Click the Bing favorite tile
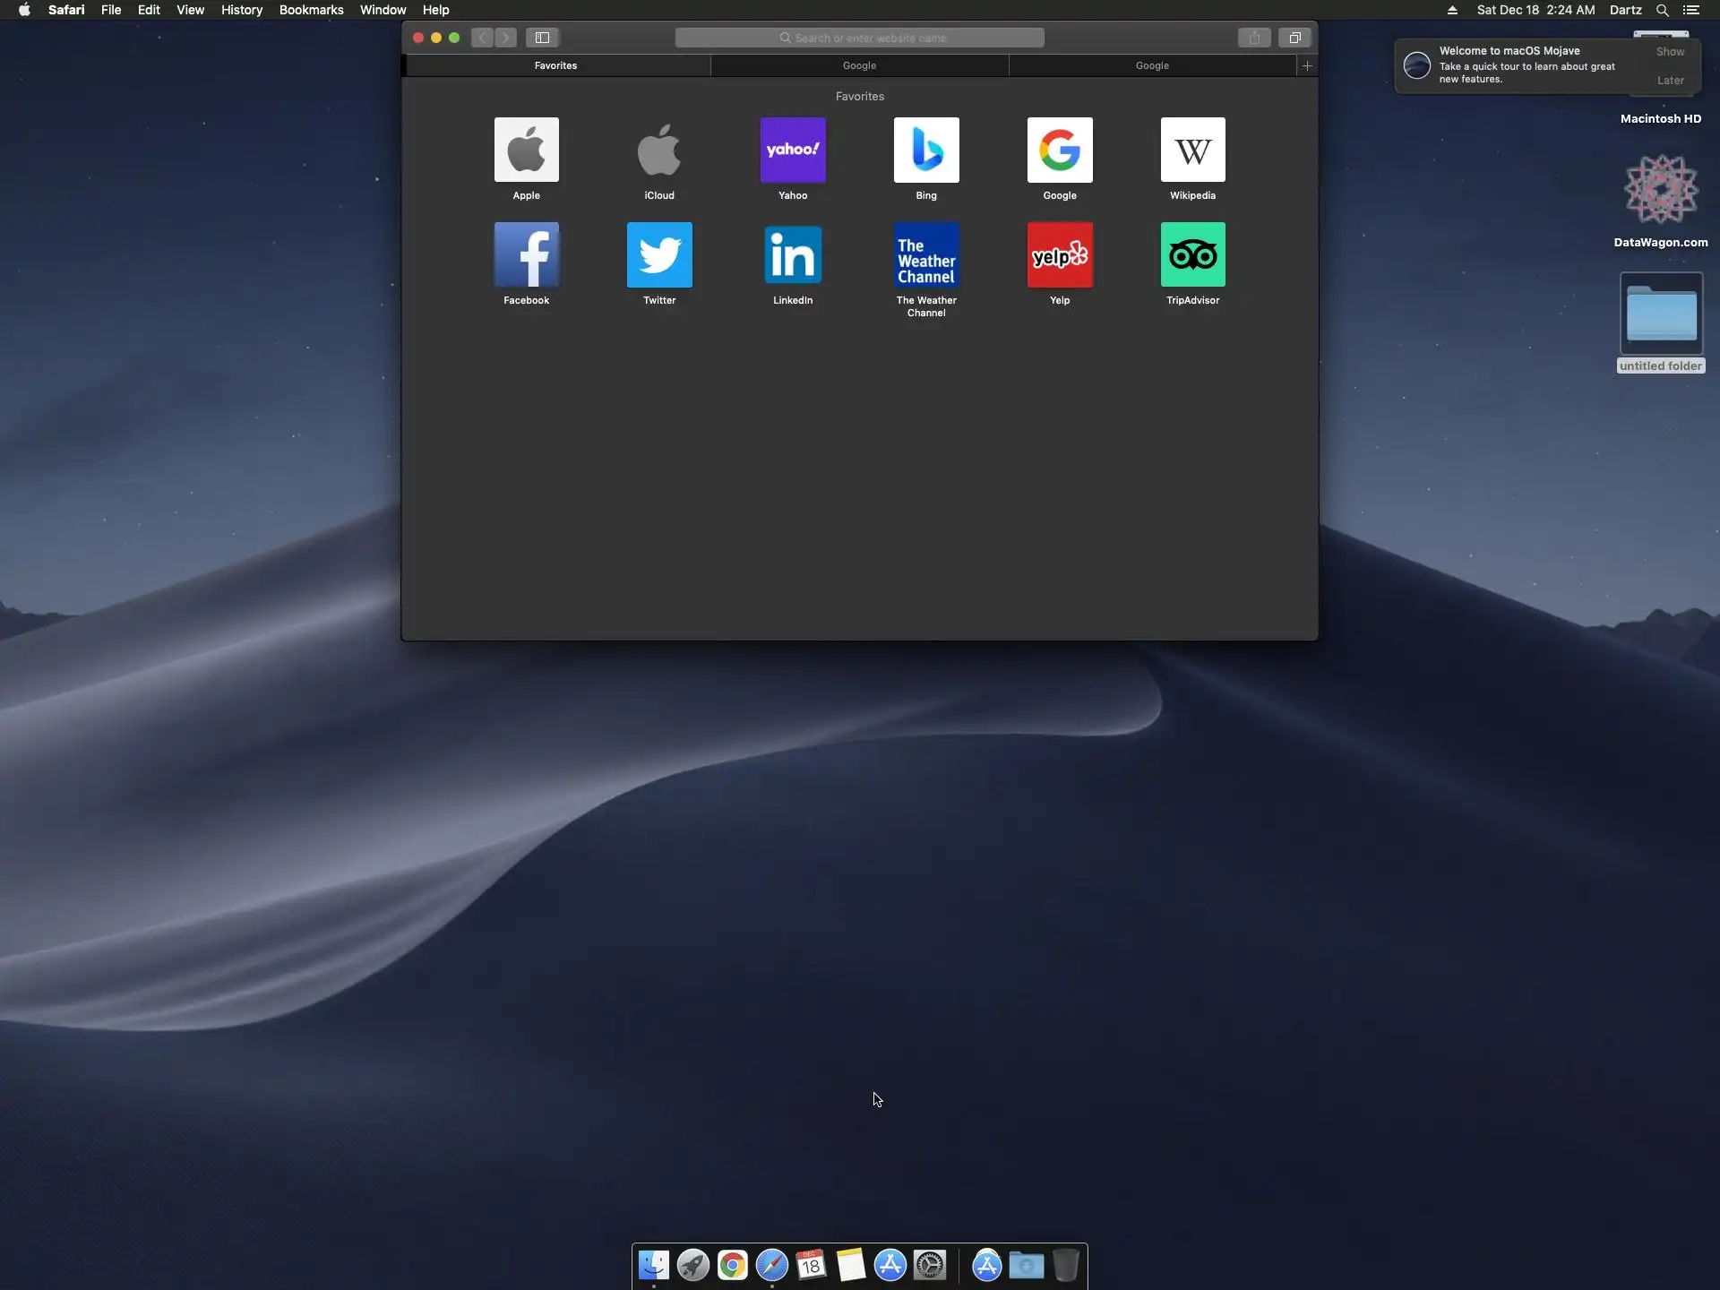This screenshot has height=1290, width=1720. pyautogui.click(x=926, y=150)
